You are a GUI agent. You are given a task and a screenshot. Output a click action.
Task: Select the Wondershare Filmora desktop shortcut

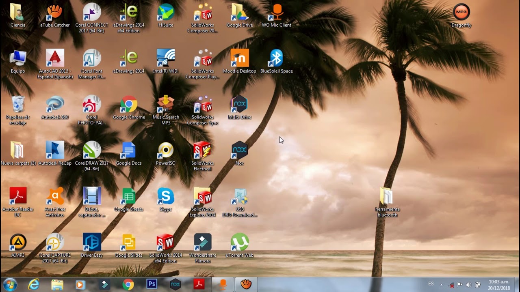click(203, 248)
